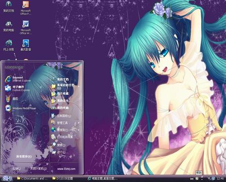Open 我的电脑 desktop icon

pos(9,26)
